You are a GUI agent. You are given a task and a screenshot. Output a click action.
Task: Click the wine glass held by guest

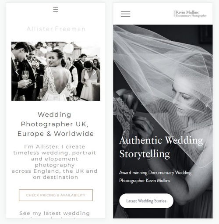tap(25, 76)
